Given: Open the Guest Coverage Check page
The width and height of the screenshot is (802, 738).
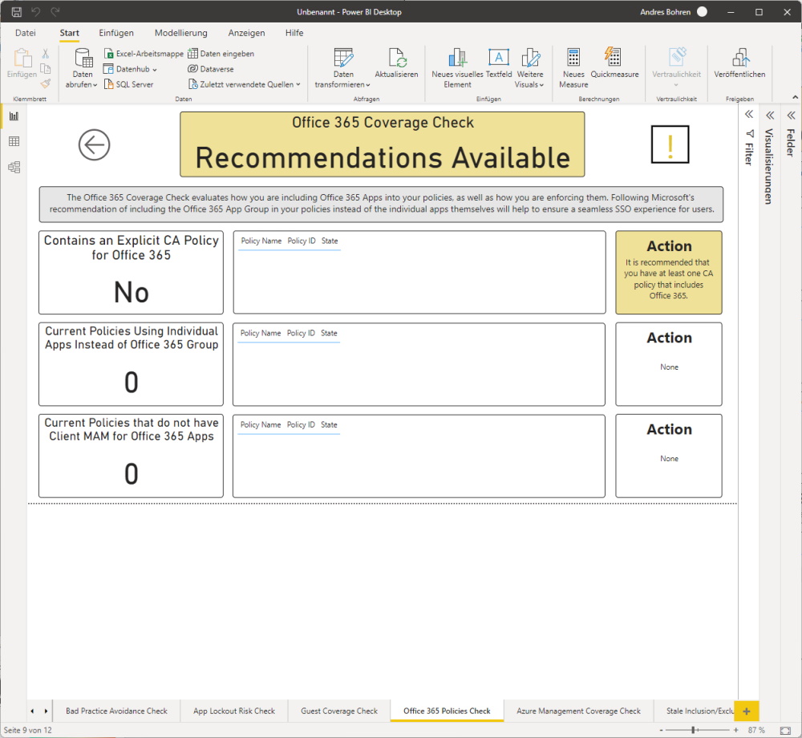Looking at the screenshot, I should 339,711.
